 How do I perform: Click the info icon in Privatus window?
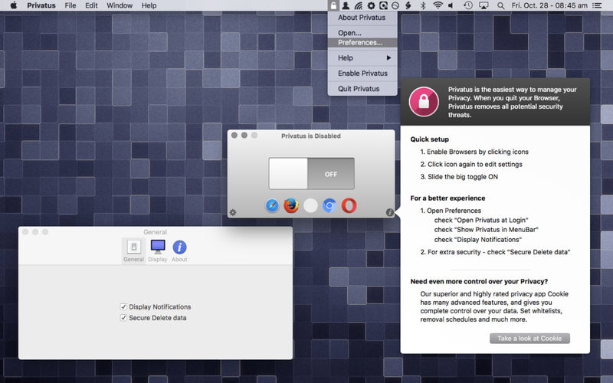coord(389,212)
